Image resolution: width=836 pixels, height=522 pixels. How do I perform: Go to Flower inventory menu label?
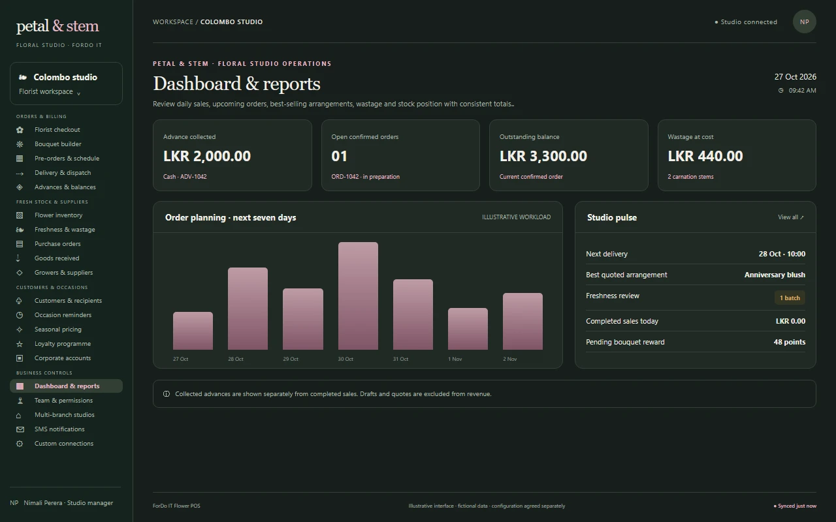point(58,215)
